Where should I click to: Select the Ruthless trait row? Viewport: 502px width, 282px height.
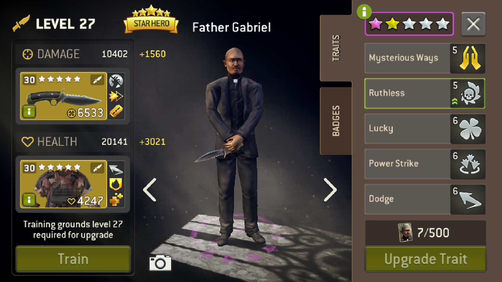(x=425, y=93)
